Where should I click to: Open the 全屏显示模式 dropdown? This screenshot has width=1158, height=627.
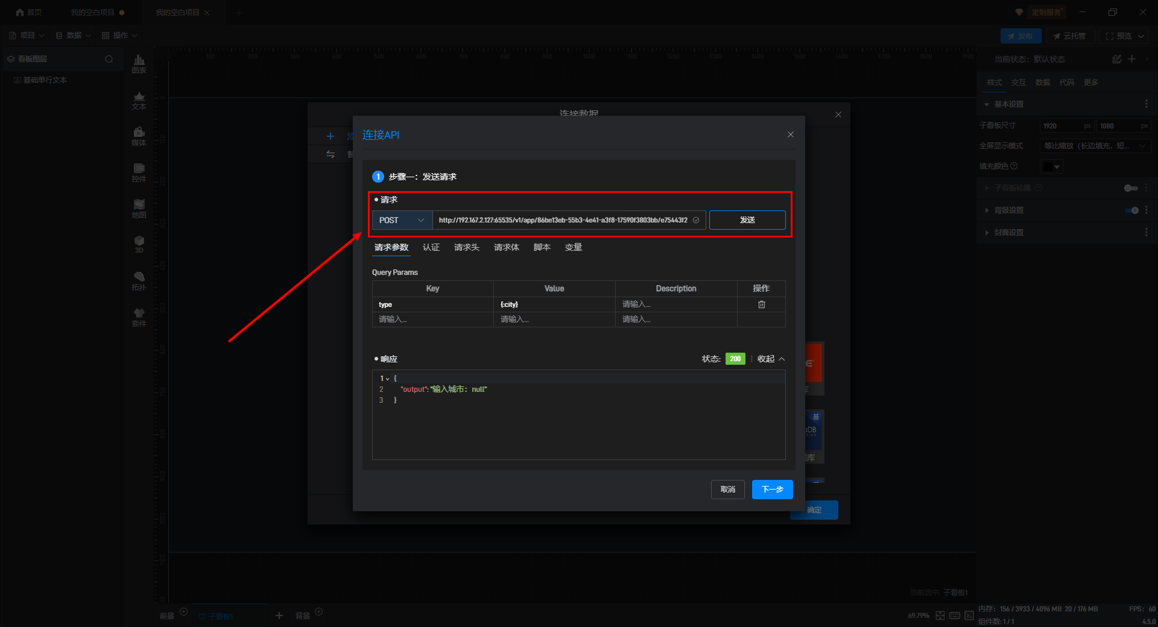tap(1095, 146)
